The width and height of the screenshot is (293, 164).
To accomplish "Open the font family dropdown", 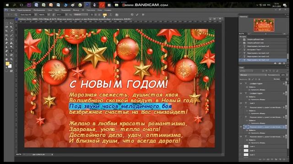I will point(36,15).
